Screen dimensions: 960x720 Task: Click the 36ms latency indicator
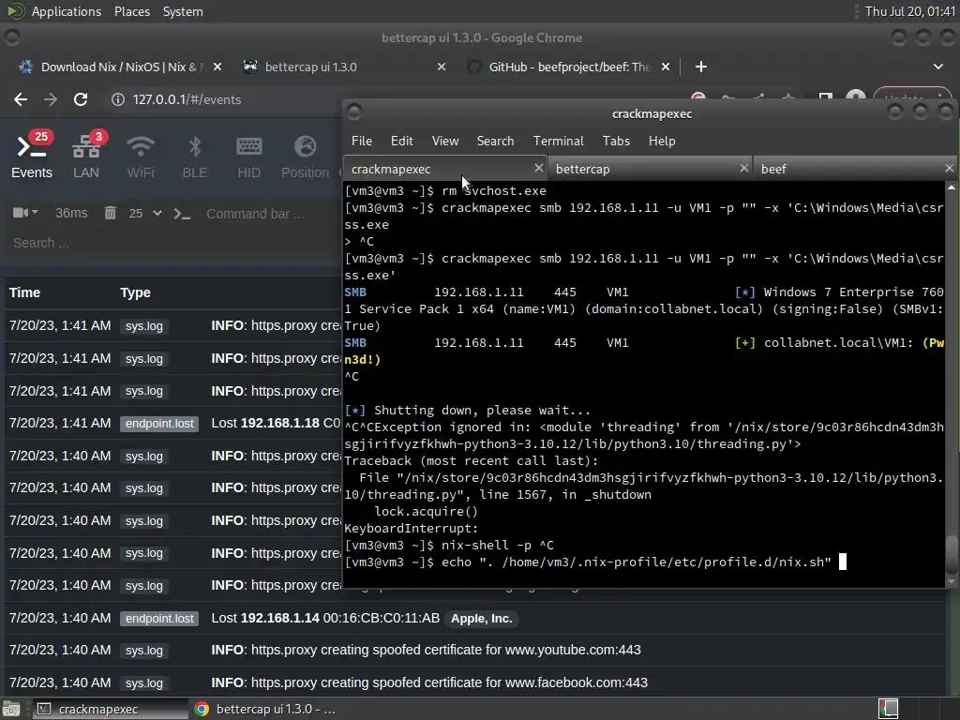tap(71, 213)
